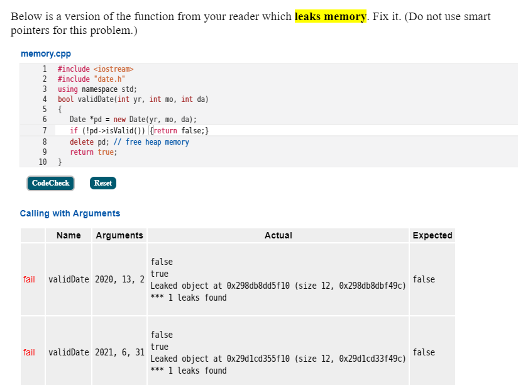Click the Reset button
Viewport: 518px width, 385px height.
102,183
